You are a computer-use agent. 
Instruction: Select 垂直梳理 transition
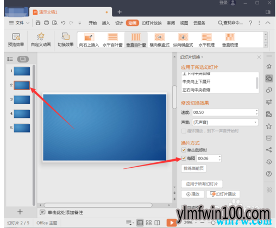coord(230,40)
